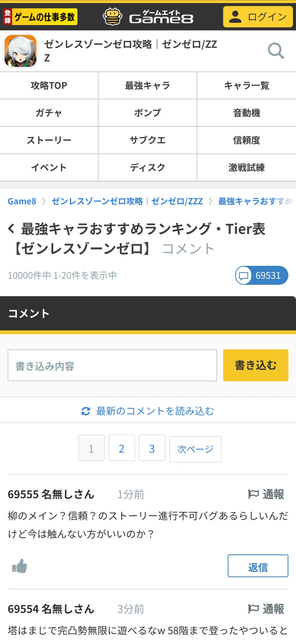Go to comment page 2
Image resolution: width=296 pixels, height=641 pixels.
tap(122, 448)
